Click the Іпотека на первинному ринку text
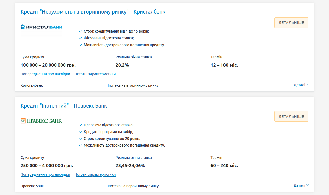This screenshot has width=329, height=195. 133,186
